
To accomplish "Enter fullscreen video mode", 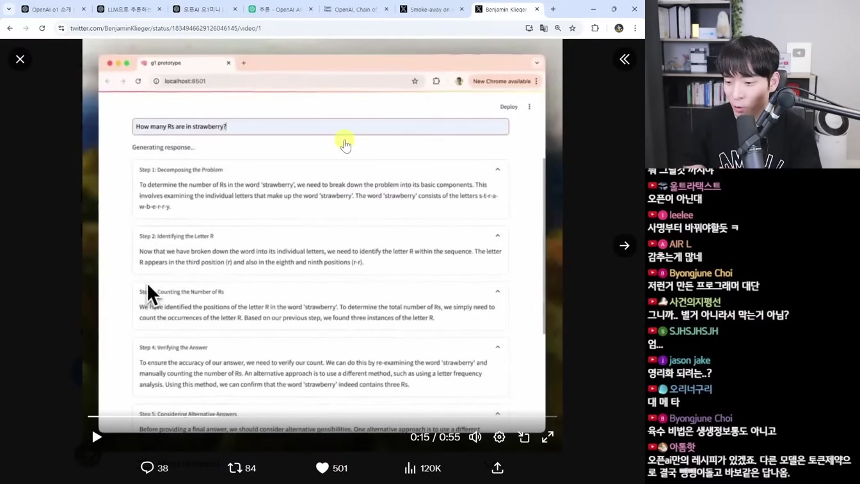I will tap(548, 437).
